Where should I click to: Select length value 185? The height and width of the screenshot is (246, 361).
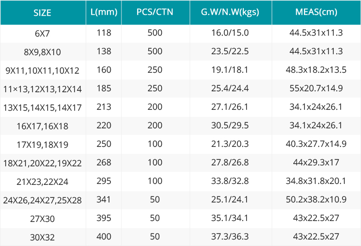tap(104, 88)
